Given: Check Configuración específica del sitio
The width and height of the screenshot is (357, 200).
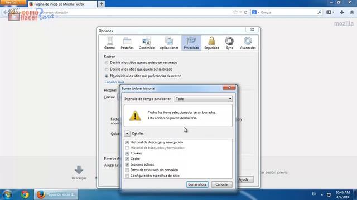Looking at the screenshot, I should click(127, 176).
